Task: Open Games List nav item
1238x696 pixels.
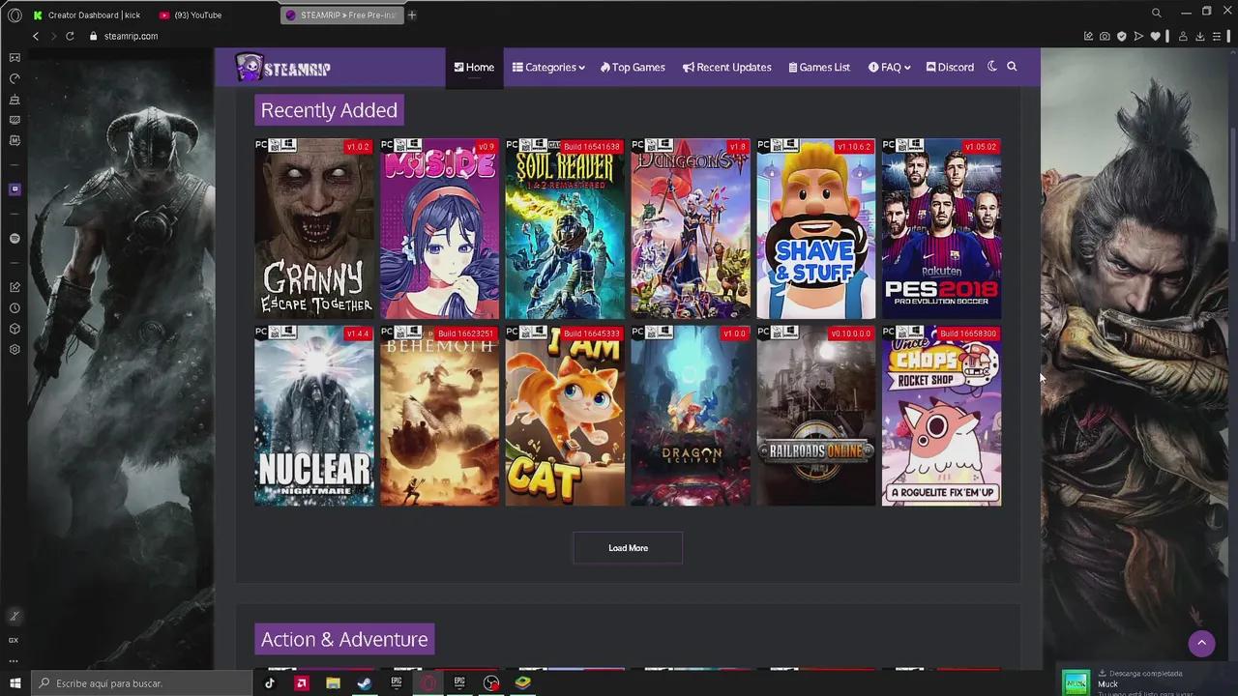Action: pyautogui.click(x=819, y=68)
